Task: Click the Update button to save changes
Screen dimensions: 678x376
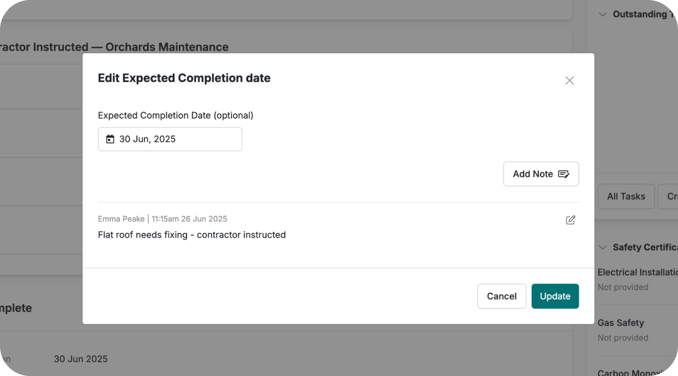Action: (x=555, y=296)
